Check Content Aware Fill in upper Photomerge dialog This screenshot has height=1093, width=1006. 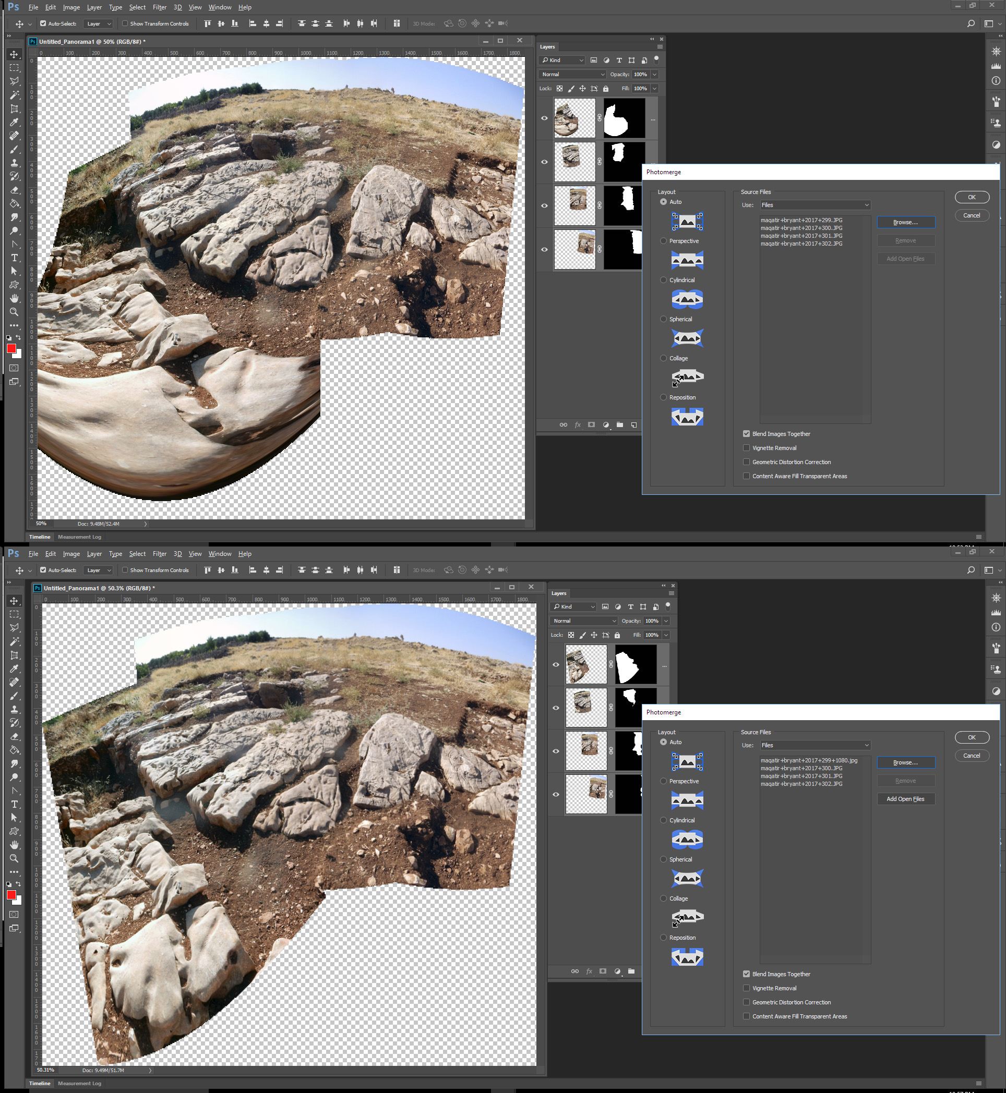(x=746, y=476)
